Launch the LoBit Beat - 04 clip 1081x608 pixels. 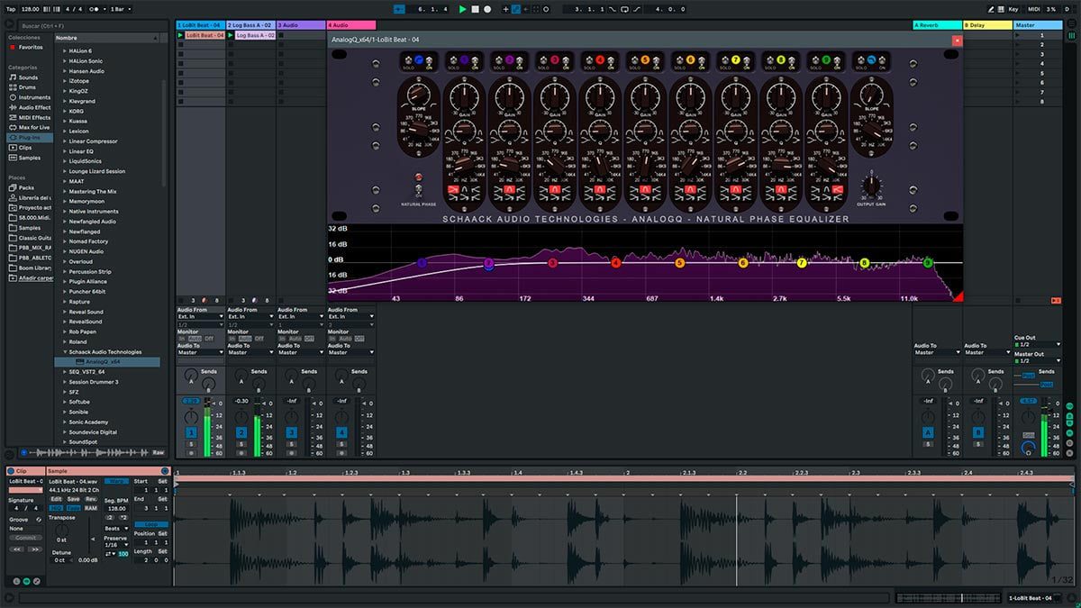pyautogui.click(x=181, y=35)
